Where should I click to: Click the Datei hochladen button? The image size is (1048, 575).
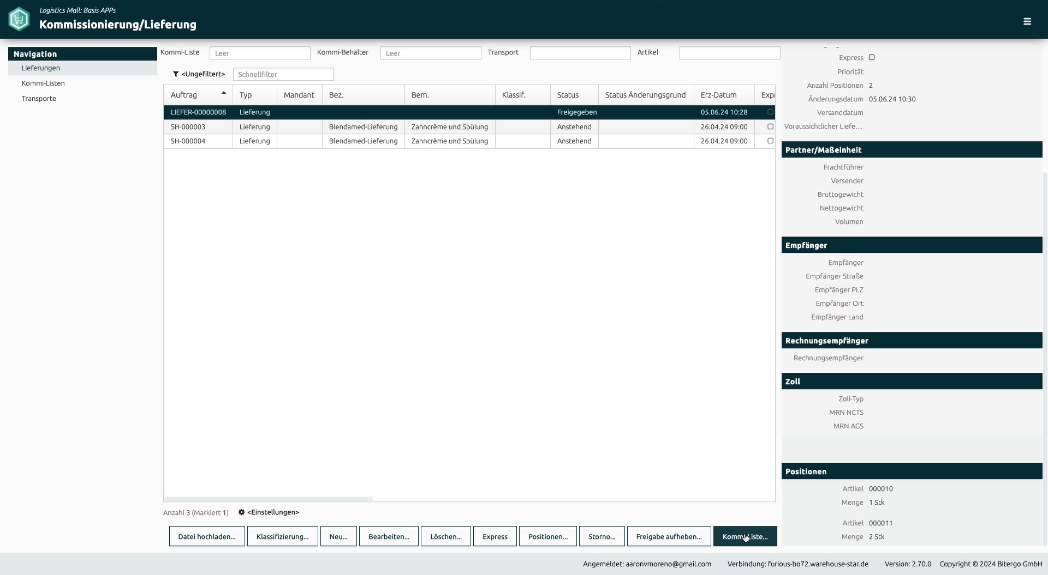[207, 536]
